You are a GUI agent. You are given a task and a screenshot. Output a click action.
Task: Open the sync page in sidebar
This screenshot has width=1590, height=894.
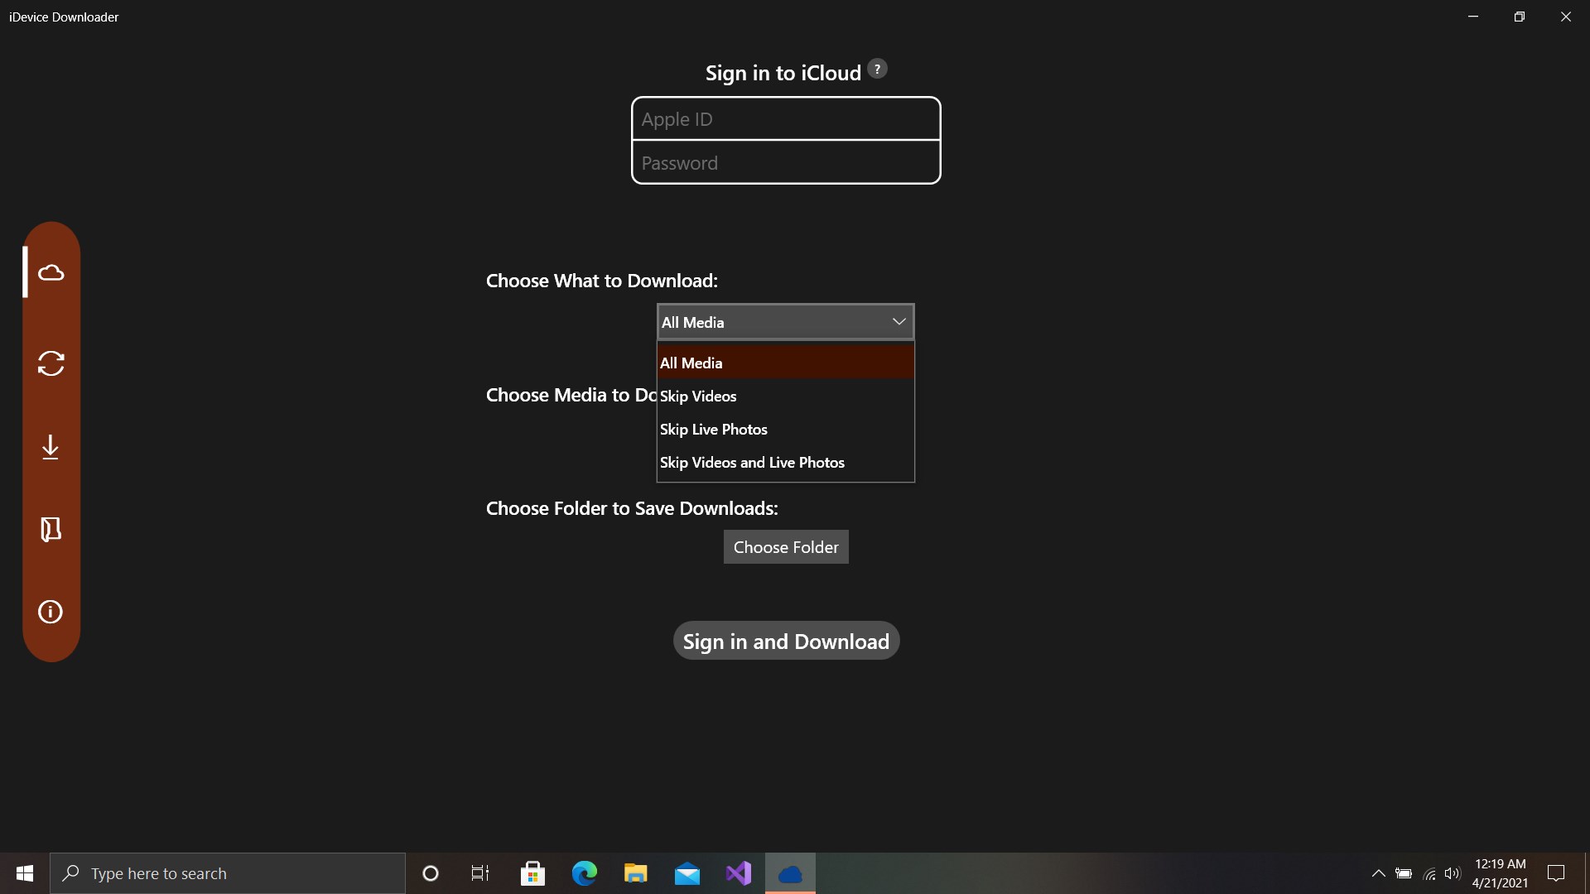coord(51,363)
